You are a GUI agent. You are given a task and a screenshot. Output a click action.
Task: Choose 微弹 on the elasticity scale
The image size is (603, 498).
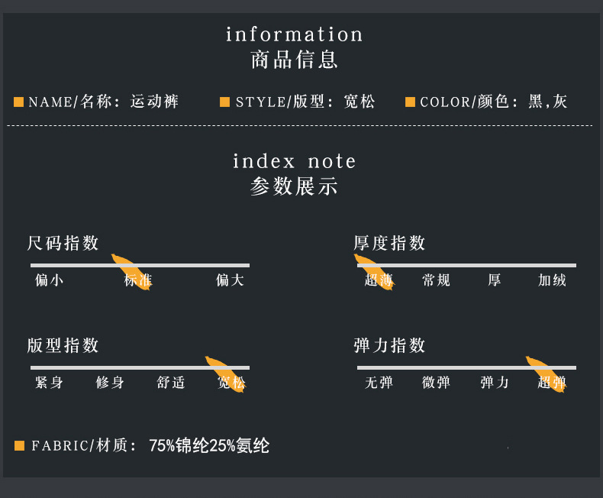pos(436,383)
